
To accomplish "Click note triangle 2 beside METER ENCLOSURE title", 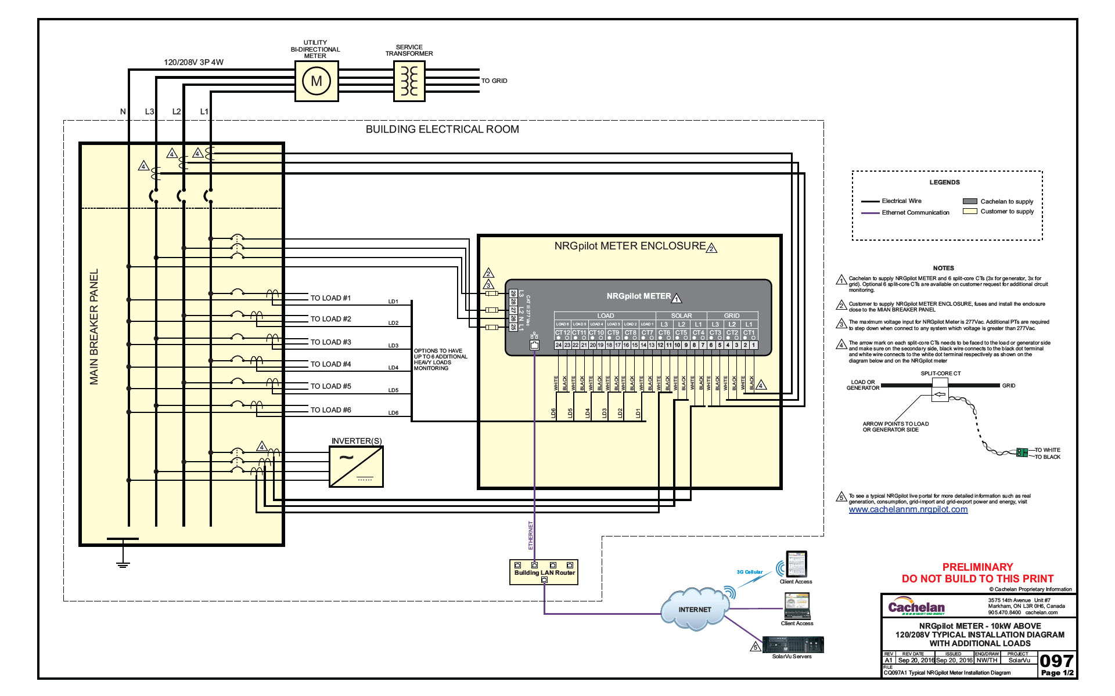I will pos(712,248).
